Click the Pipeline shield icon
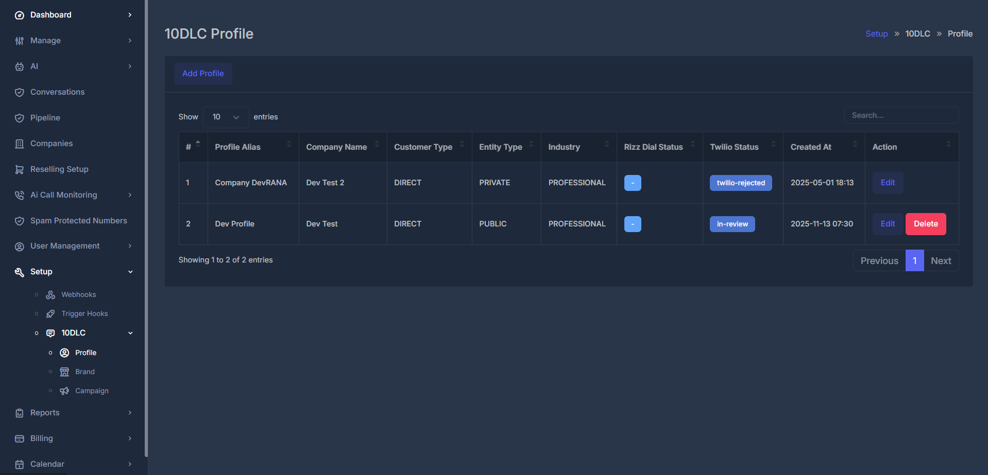 [x=19, y=117]
